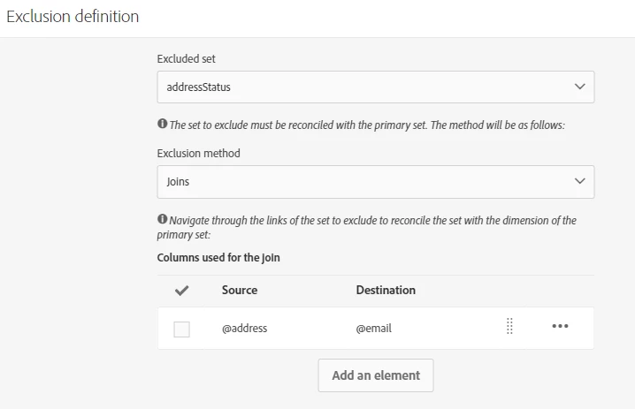Open the three-dots menu for the join row
This screenshot has width=635, height=409.
(x=560, y=326)
